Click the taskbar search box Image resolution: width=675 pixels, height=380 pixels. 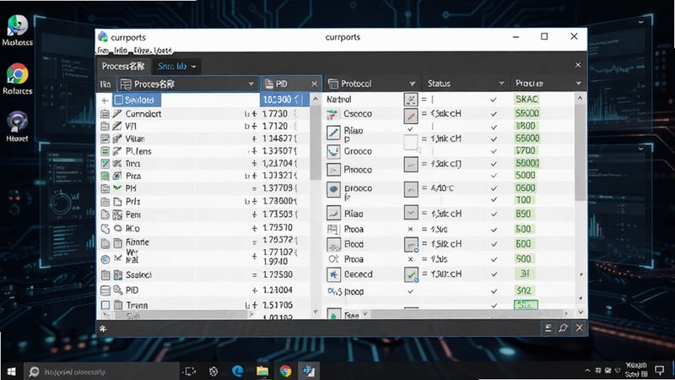pos(101,372)
